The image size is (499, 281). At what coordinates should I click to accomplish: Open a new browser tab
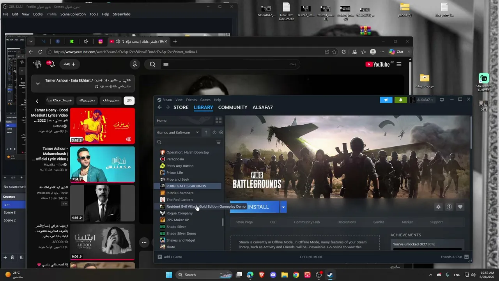click(175, 41)
